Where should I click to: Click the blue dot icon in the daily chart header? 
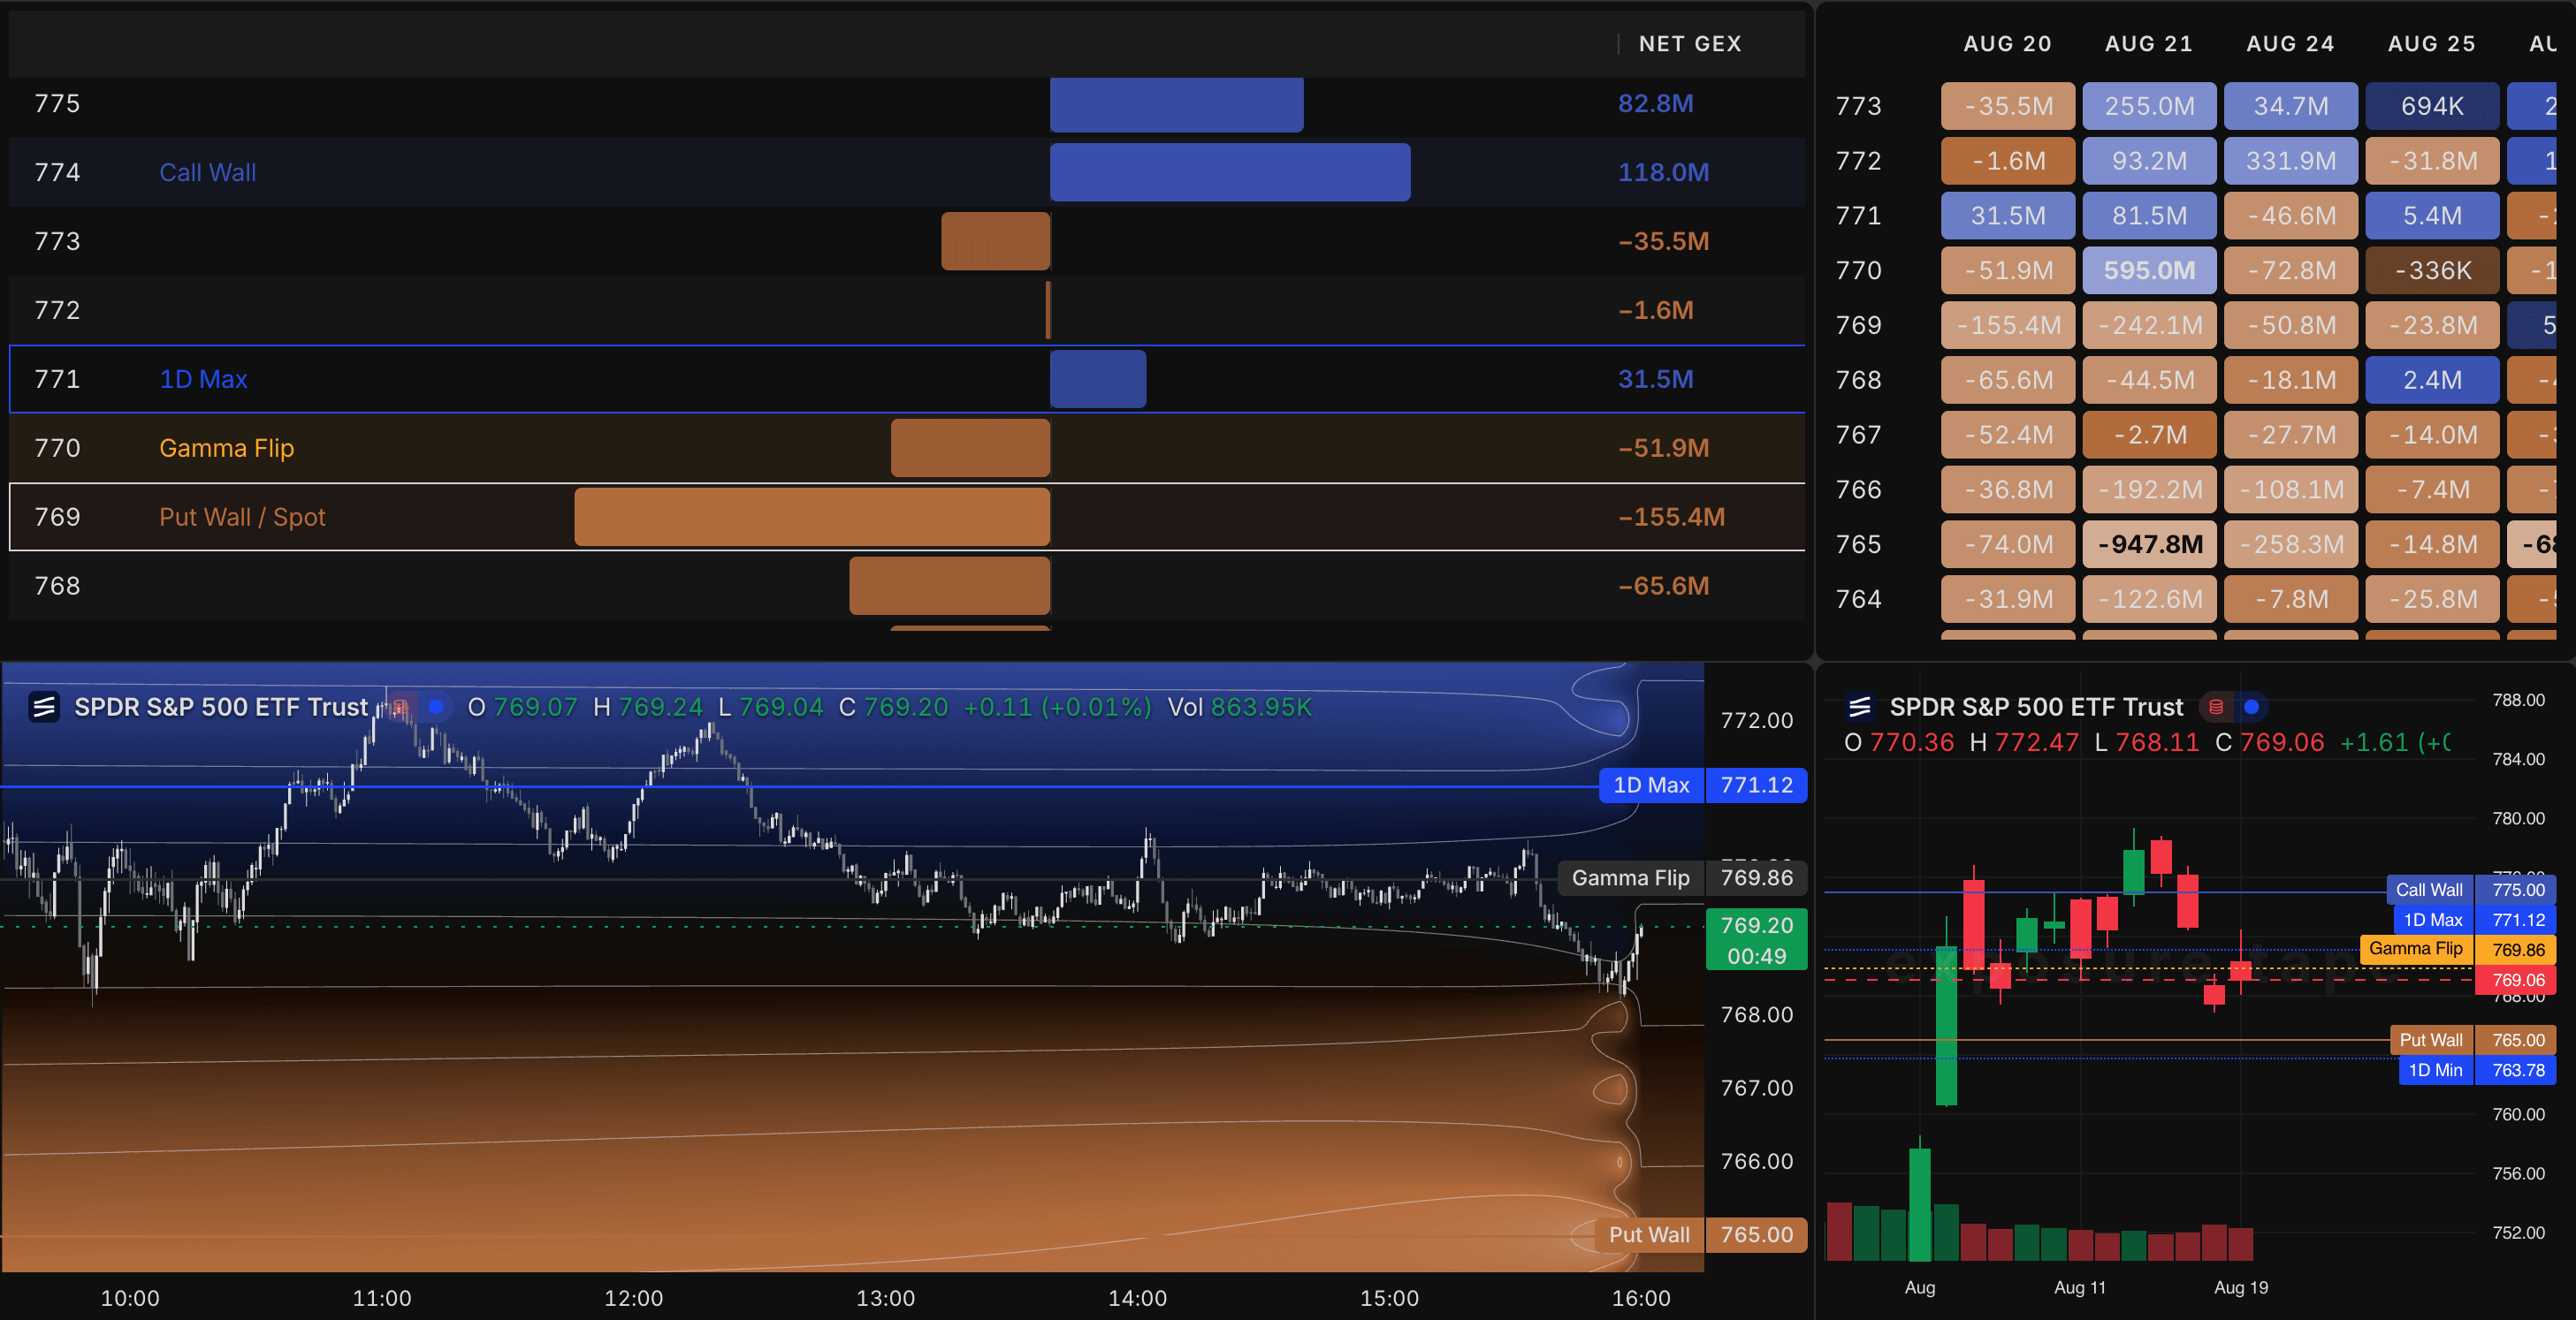click(x=2251, y=708)
